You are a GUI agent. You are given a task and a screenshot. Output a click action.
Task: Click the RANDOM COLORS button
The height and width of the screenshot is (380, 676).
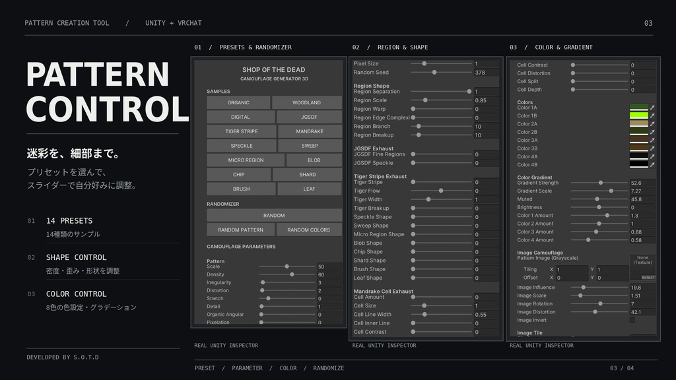click(x=309, y=230)
